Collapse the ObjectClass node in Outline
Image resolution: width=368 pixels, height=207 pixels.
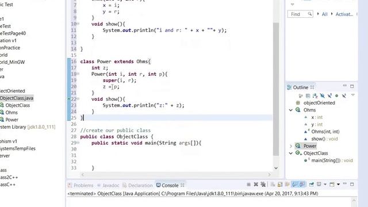tap(291, 154)
